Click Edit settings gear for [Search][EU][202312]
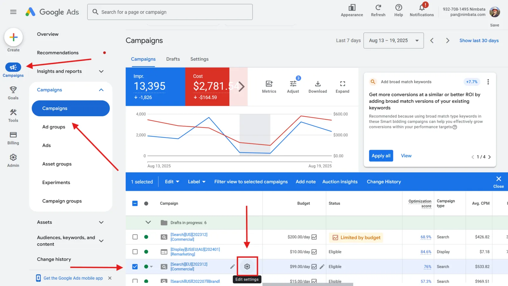The height and width of the screenshot is (286, 508). (x=247, y=267)
